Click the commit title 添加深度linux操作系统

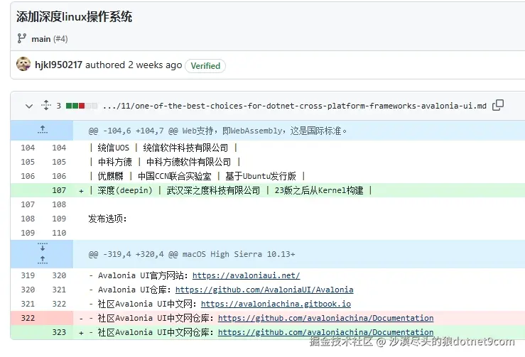[75, 16]
